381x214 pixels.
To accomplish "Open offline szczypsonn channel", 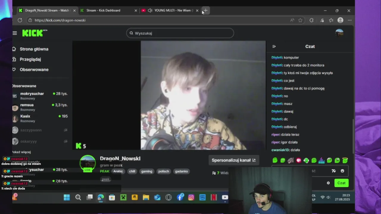I will (x=40, y=130).
